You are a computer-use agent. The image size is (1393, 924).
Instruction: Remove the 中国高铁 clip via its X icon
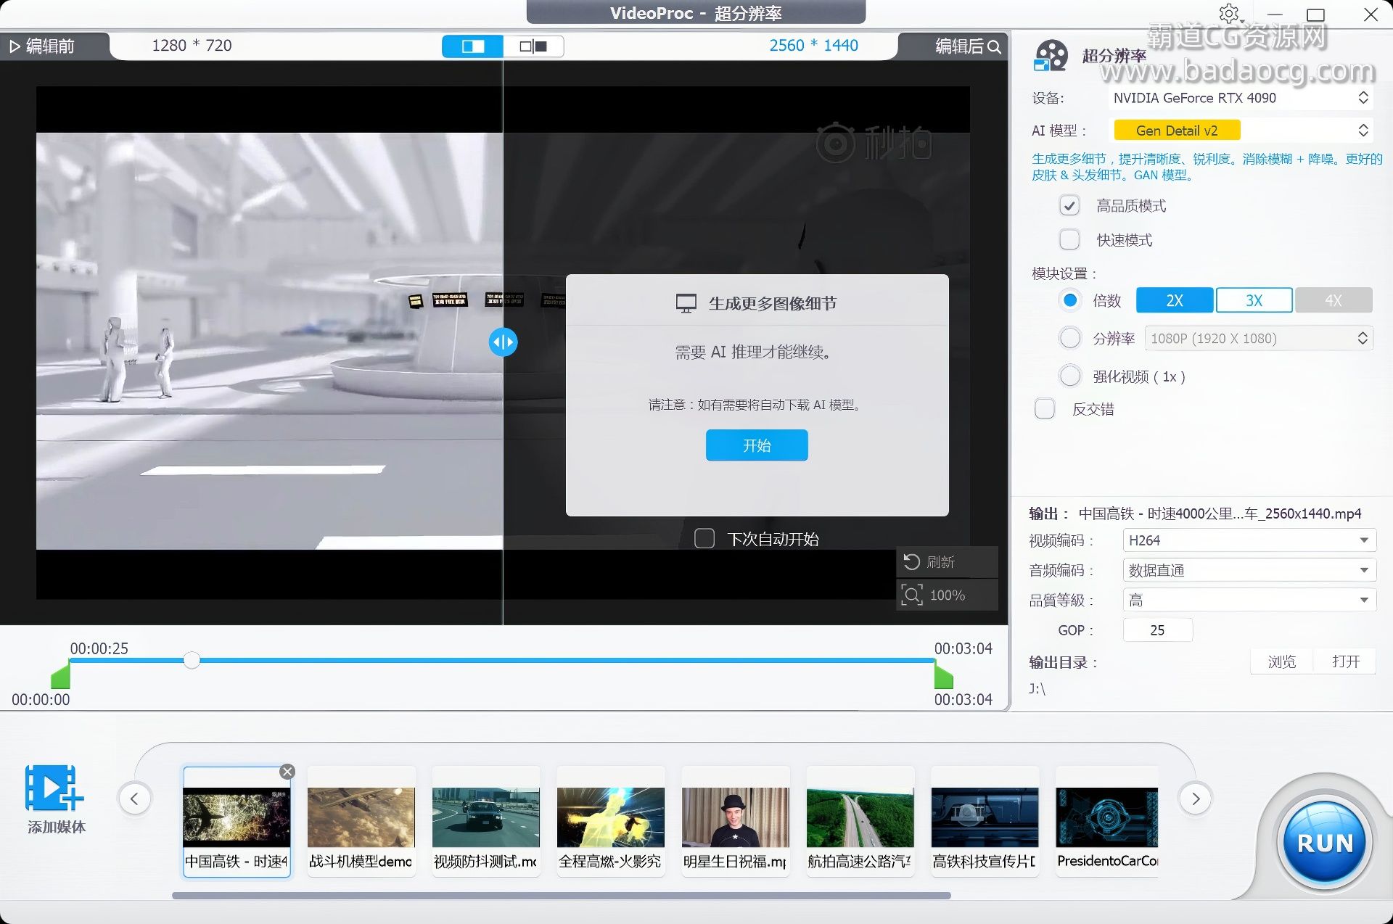[287, 772]
